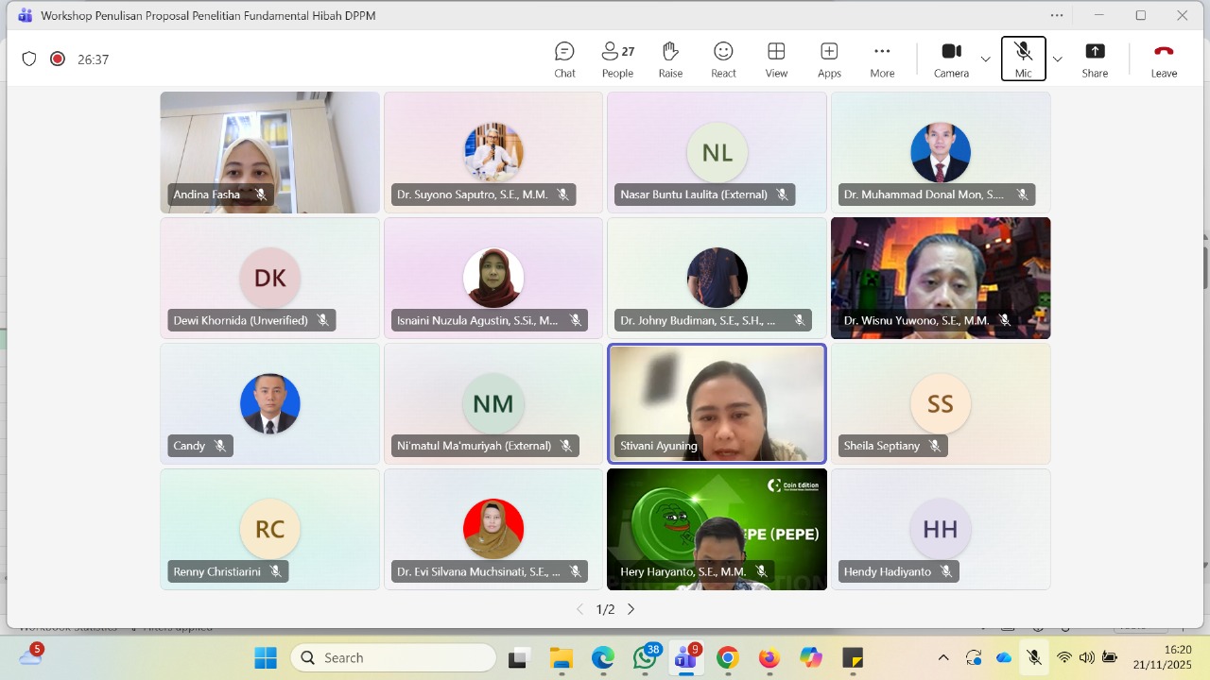Change the meeting layout via View
The height and width of the screenshot is (680, 1210).
click(776, 59)
